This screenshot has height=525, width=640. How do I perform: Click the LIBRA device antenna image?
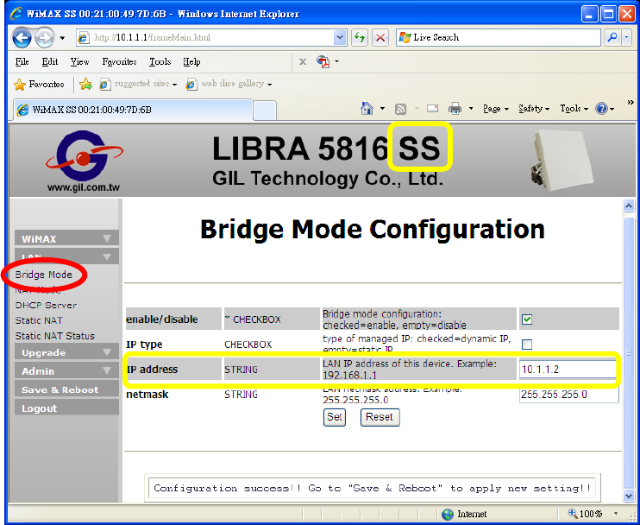[563, 160]
